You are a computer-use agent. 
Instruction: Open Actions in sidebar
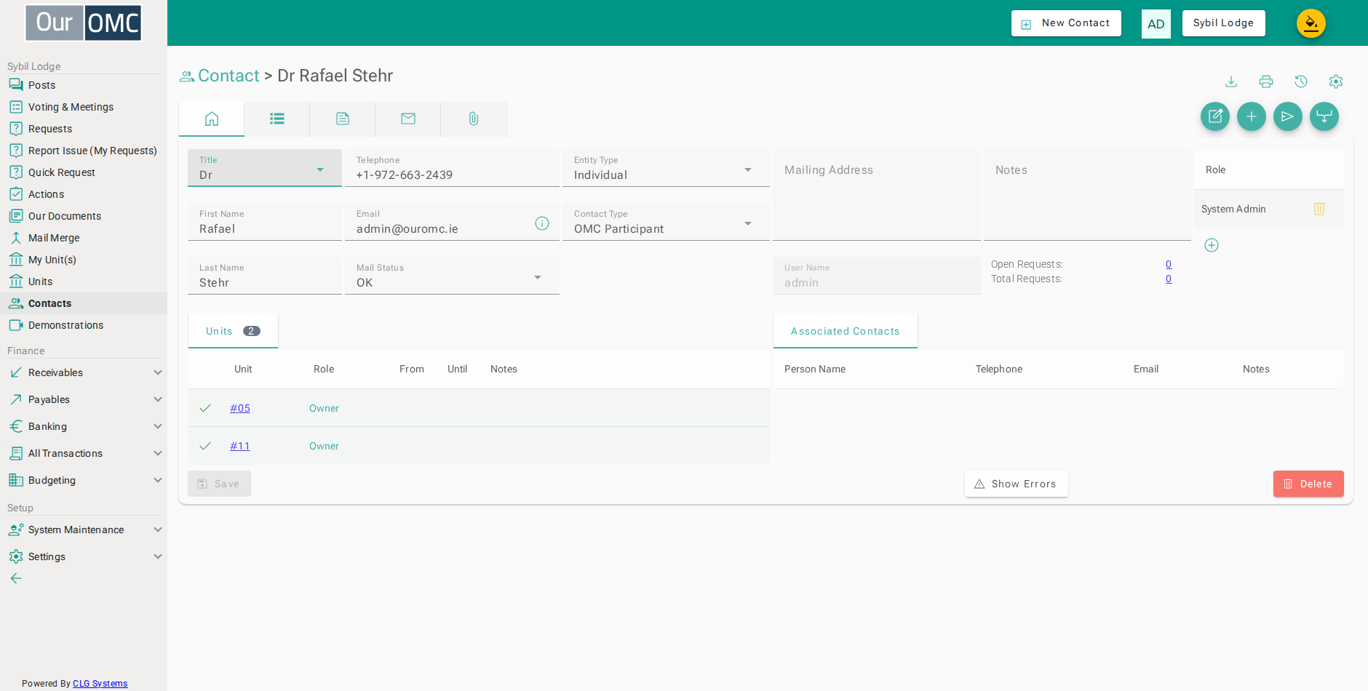(84, 194)
